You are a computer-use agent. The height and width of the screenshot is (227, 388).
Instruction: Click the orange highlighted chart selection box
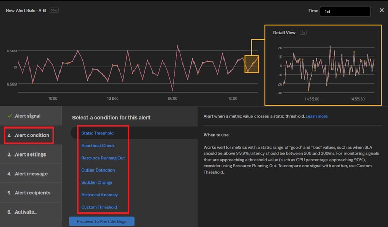point(251,64)
